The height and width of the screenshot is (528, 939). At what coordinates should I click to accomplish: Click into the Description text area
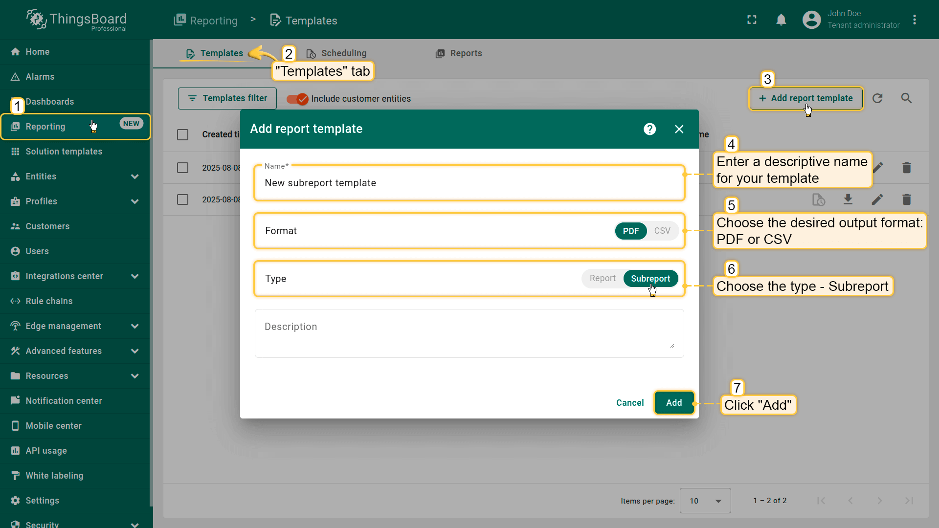pyautogui.click(x=469, y=333)
